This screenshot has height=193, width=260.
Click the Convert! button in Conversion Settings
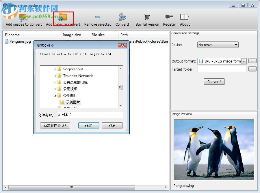click(214, 82)
